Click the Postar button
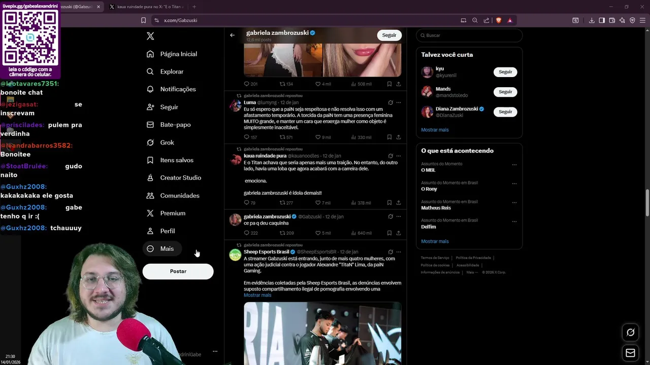This screenshot has height=365, width=650. pos(178,271)
